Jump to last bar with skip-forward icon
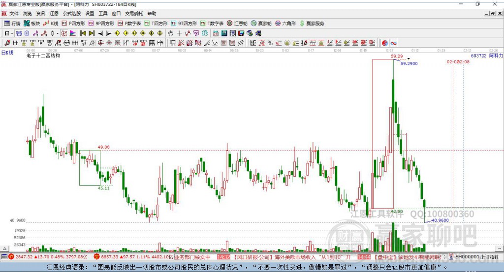504x272 pixels. [x=92, y=33]
